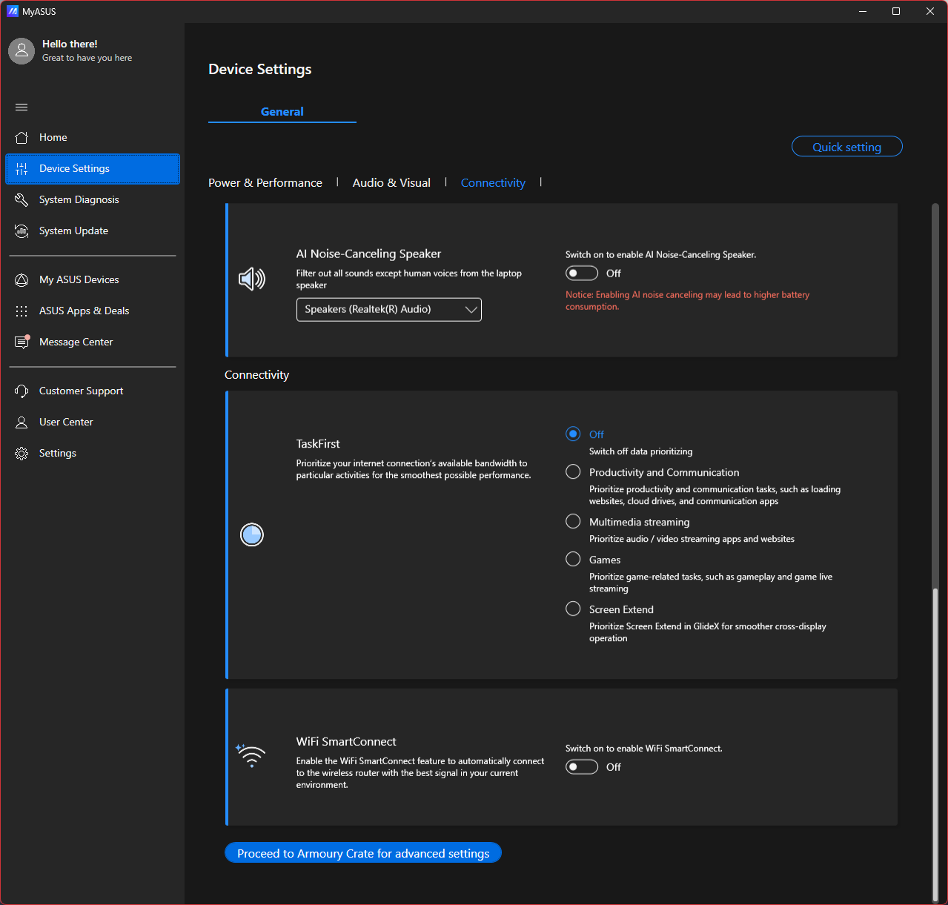This screenshot has width=948, height=905.
Task: Click the Device Settings sidebar item
Action: point(93,168)
